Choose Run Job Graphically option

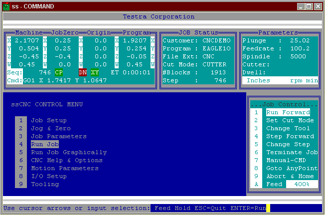[68, 152]
